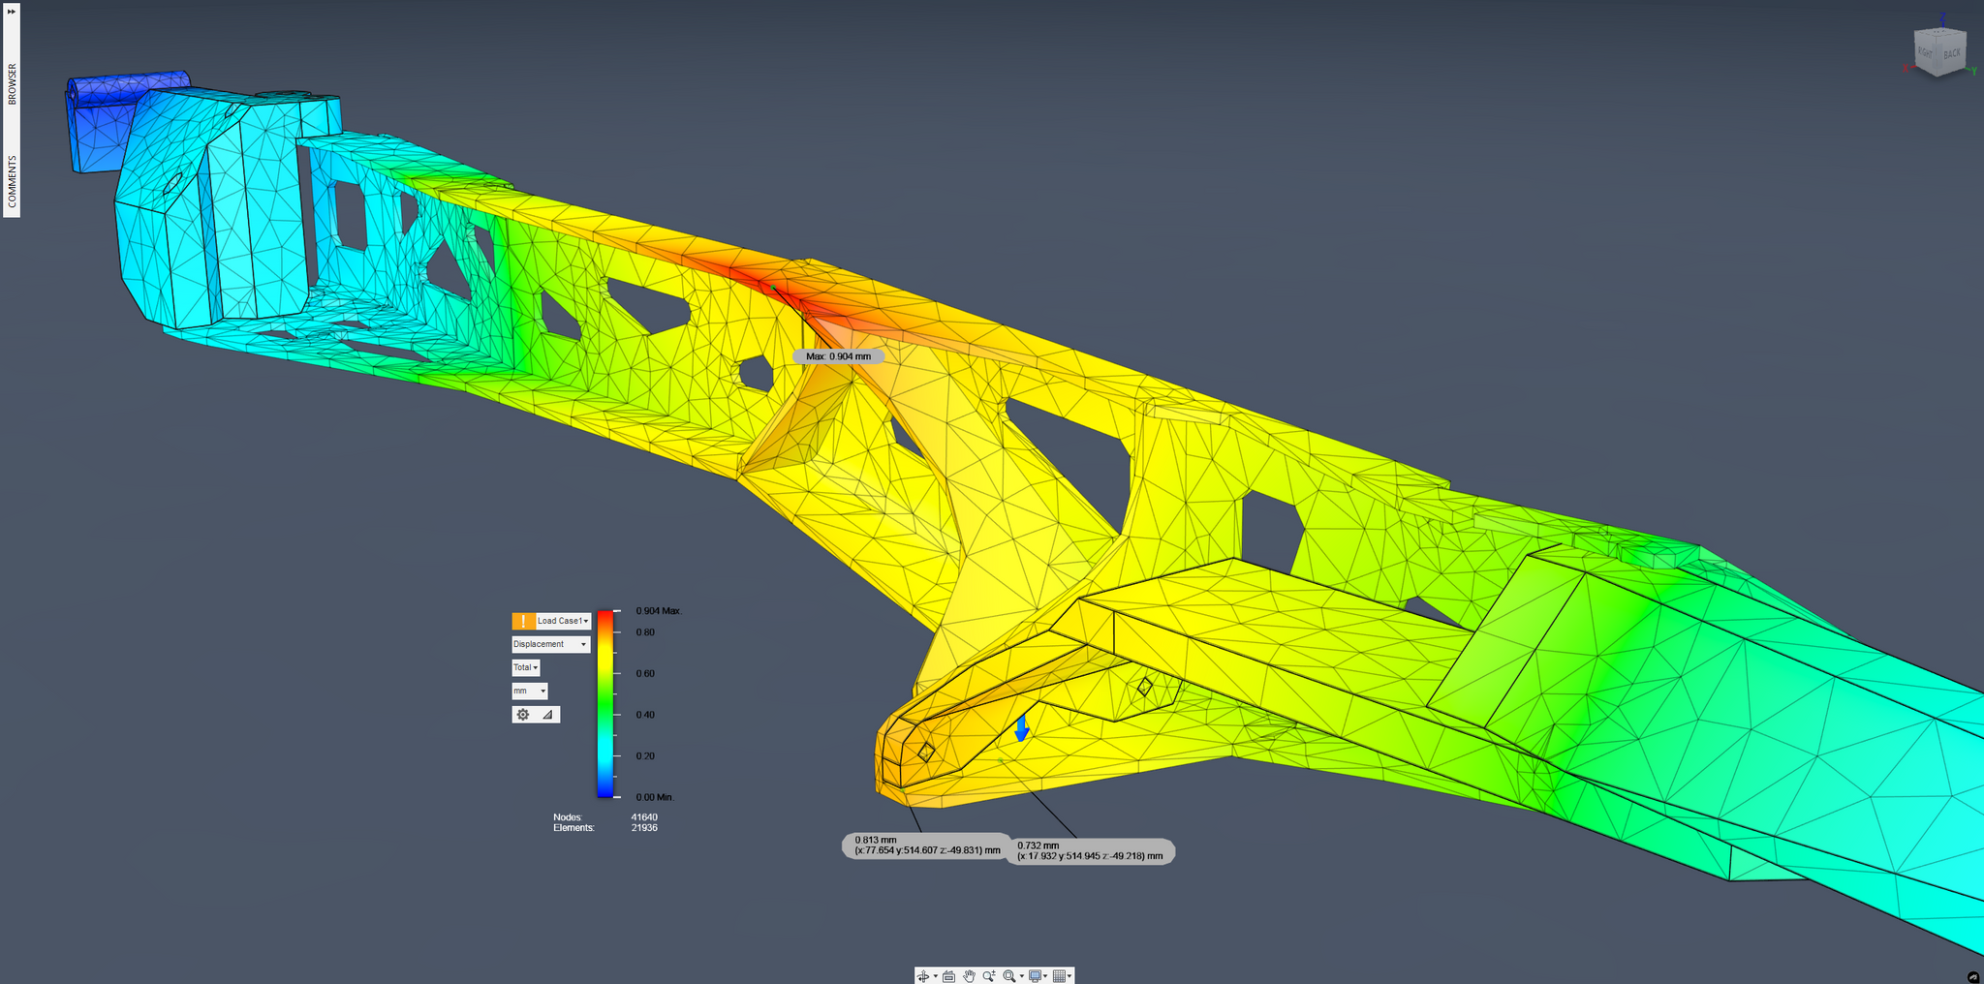Open the BROWSER side tab
The image size is (1984, 984).
tap(12, 84)
